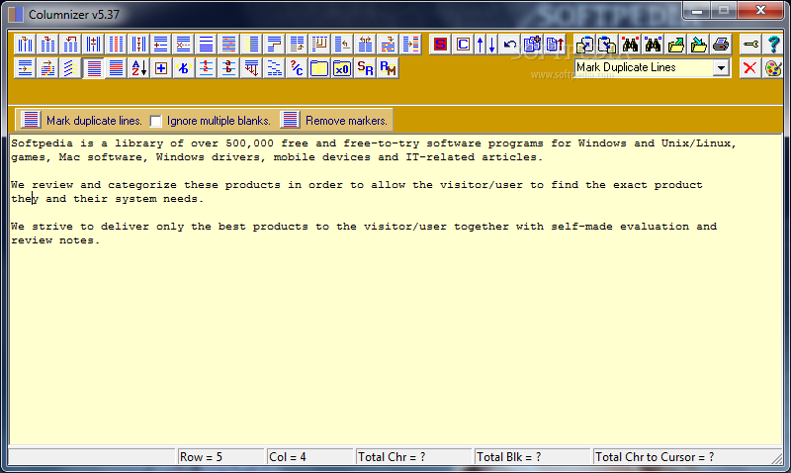Click the blue-marked binoculars find icon

click(x=653, y=45)
